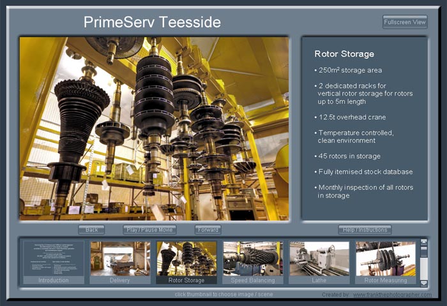Viewport: 447px width, 306px height.
Task: Click the '12.5t overhead crane' bullet
Action: (350, 117)
